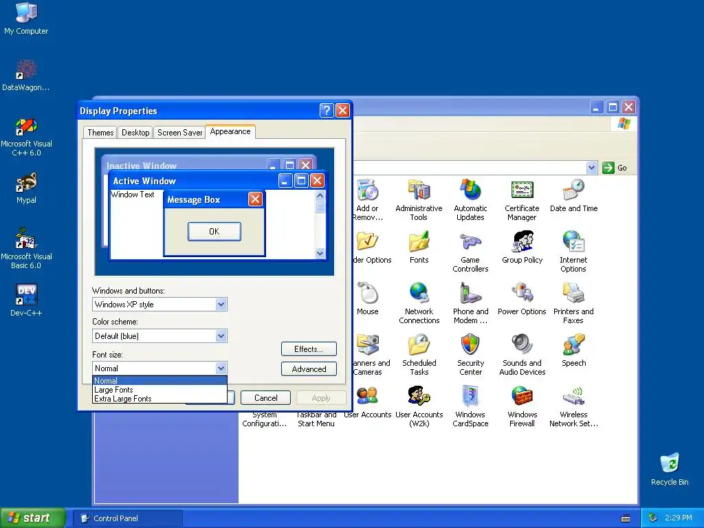Switch to the Desktop tab

click(135, 133)
